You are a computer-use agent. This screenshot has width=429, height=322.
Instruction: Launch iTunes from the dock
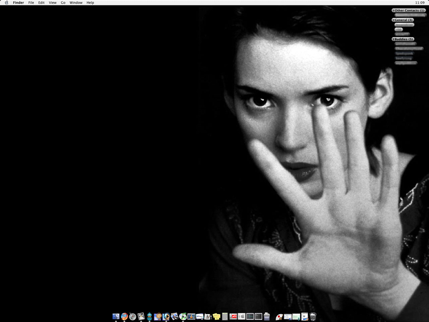coord(183,316)
